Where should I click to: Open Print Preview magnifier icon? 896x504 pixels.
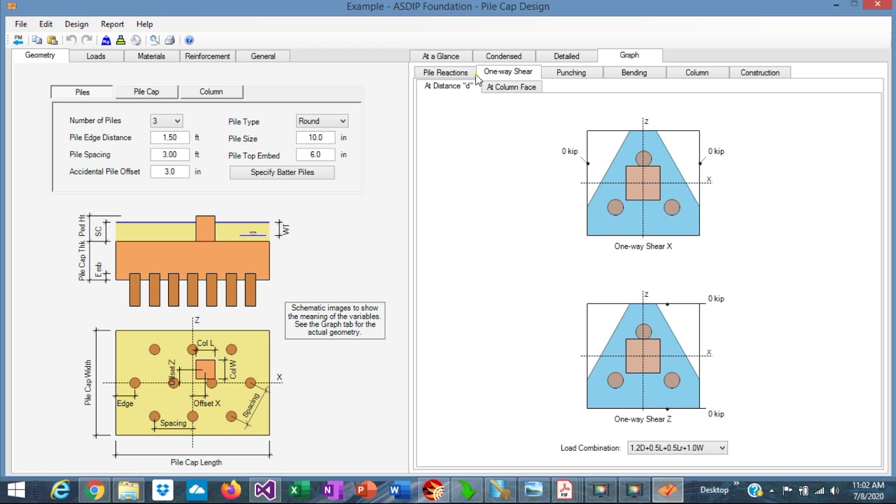click(155, 40)
